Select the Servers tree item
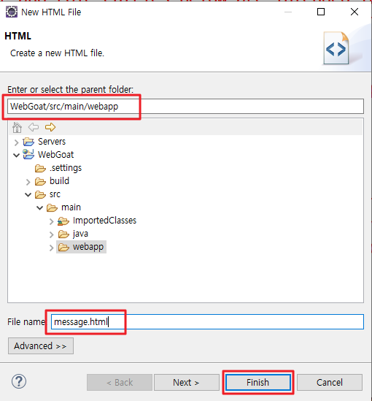 pyautogui.click(x=52, y=142)
